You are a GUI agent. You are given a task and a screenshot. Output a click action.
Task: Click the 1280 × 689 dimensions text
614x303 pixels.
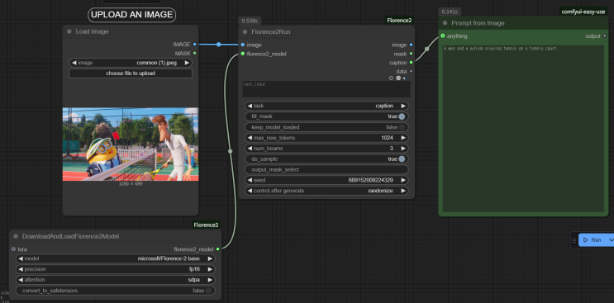[x=131, y=184]
